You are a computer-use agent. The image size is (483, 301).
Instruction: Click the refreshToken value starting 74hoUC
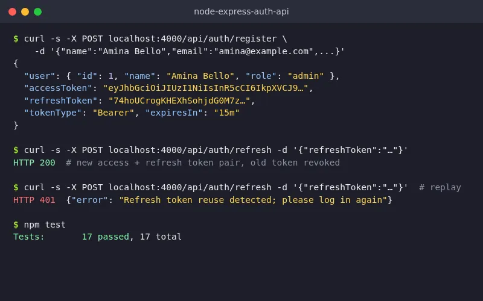pos(179,101)
